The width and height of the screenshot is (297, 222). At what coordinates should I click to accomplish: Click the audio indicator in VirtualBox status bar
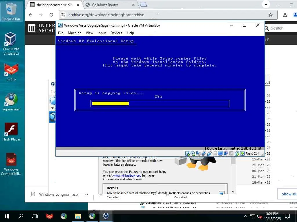point(198,153)
